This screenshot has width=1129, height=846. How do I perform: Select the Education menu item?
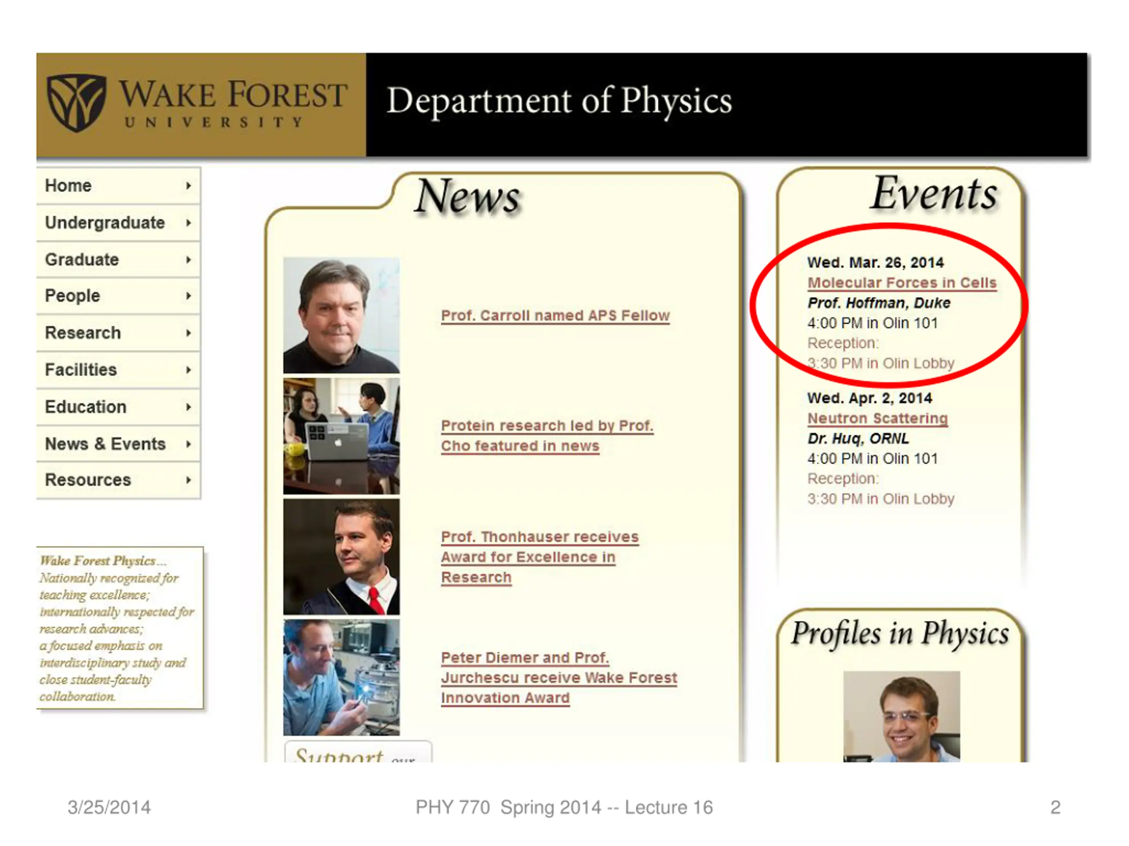[x=85, y=407]
